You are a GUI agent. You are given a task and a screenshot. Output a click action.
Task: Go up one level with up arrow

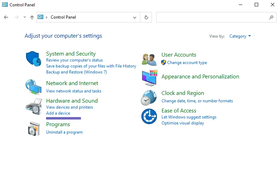tap(32, 17)
